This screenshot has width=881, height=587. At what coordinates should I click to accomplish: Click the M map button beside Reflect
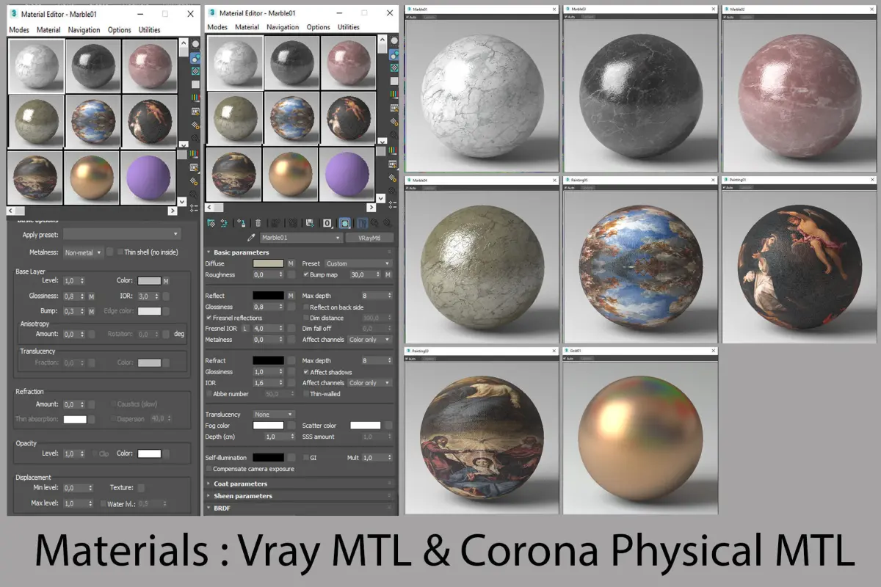tap(291, 296)
